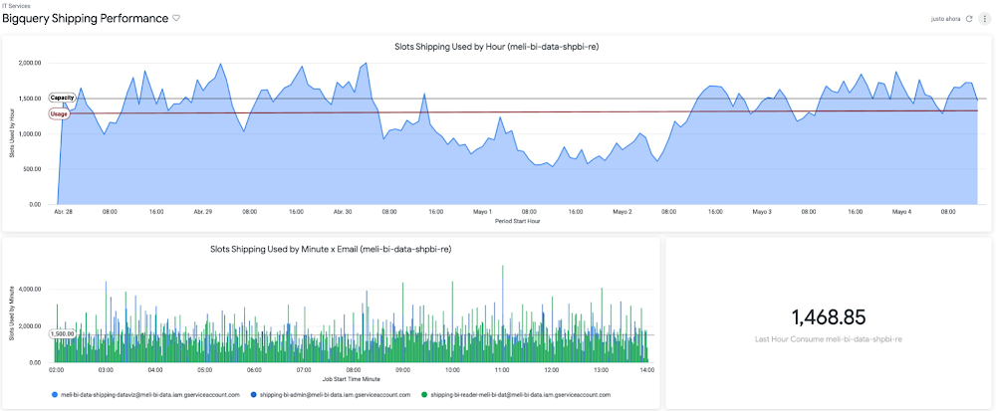Open the IT Services folder breadcrumb

15,6
